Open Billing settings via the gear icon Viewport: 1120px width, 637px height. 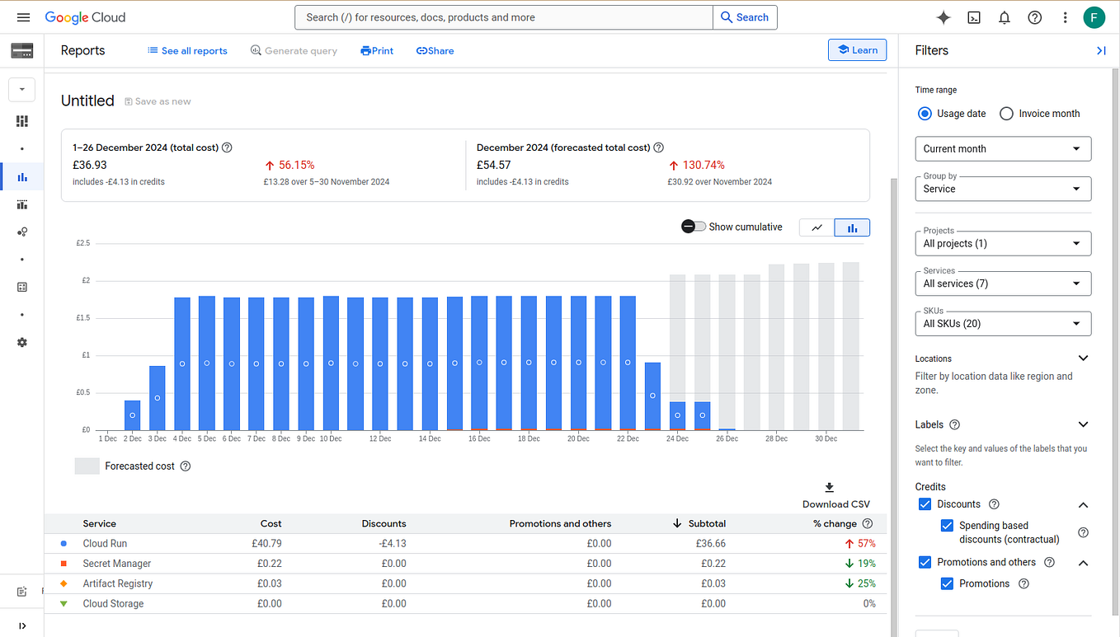21,342
